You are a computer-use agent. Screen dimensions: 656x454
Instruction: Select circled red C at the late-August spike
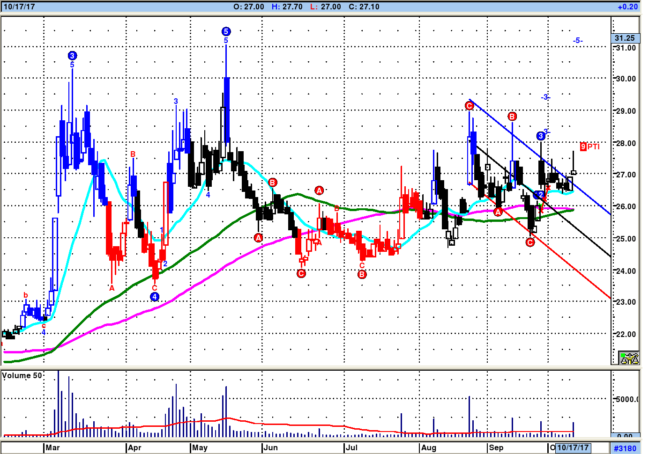coord(470,106)
